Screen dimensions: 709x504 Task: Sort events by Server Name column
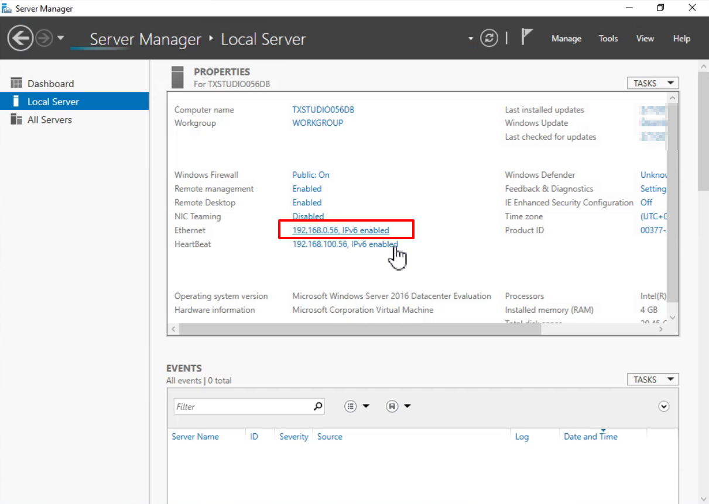(x=195, y=437)
